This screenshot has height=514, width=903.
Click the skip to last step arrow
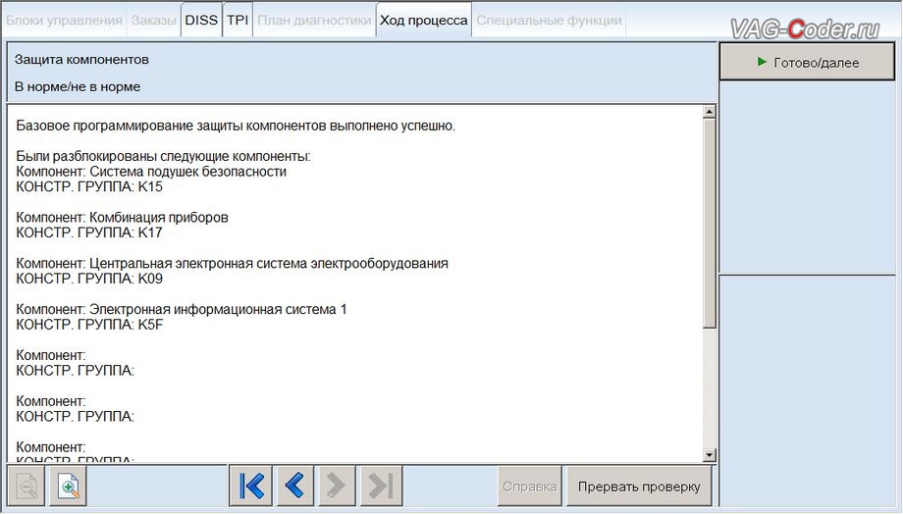(x=381, y=486)
